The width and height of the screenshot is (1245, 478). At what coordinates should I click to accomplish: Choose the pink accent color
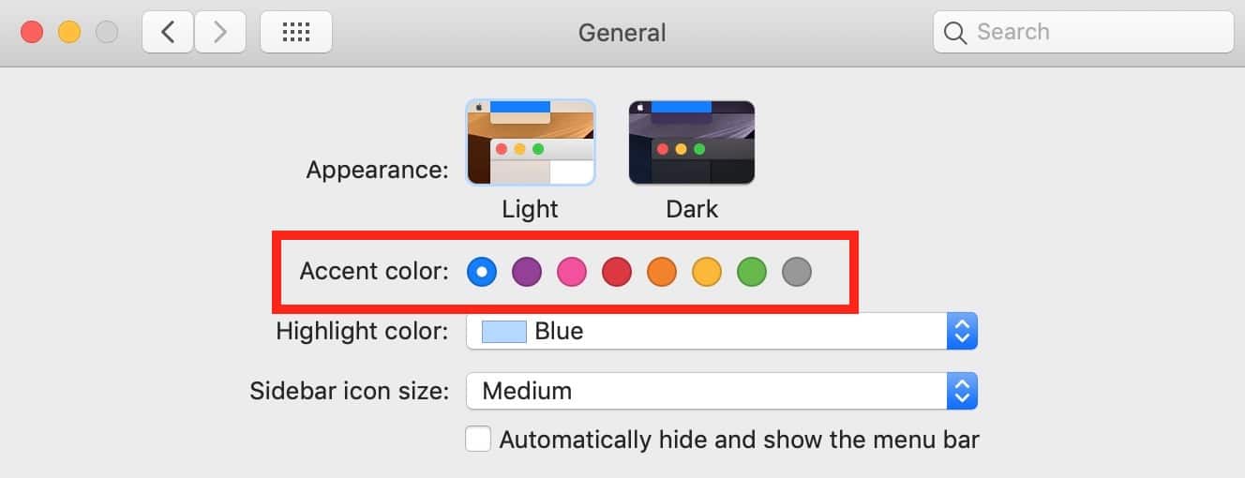[572, 273]
